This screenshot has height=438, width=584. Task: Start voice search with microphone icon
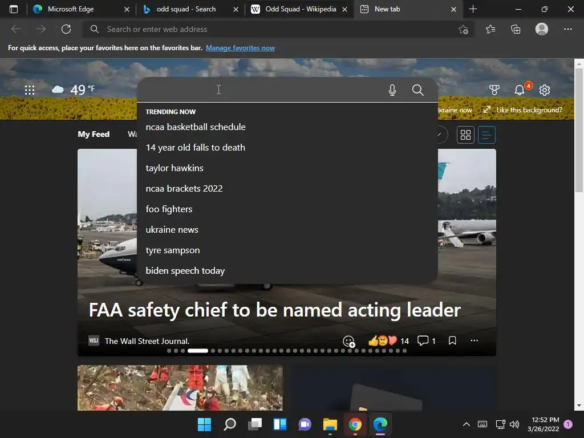pos(392,90)
